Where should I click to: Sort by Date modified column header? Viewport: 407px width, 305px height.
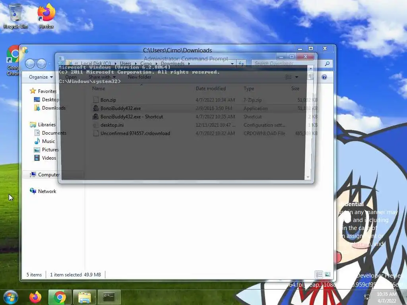211,89
